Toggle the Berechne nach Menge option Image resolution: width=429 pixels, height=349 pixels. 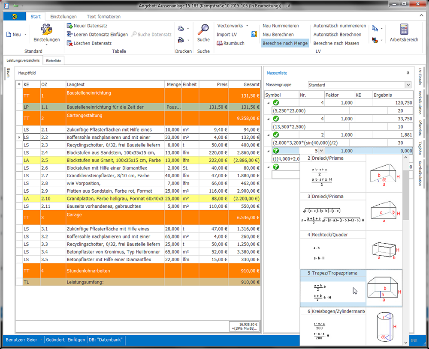285,43
